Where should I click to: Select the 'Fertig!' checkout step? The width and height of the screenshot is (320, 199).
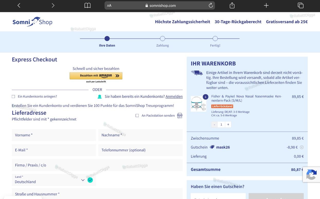tap(215, 41)
